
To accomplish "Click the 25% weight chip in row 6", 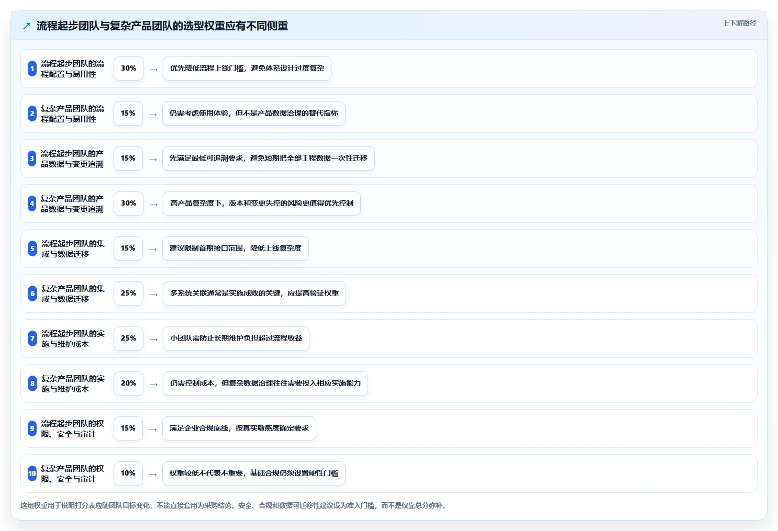I will (128, 293).
